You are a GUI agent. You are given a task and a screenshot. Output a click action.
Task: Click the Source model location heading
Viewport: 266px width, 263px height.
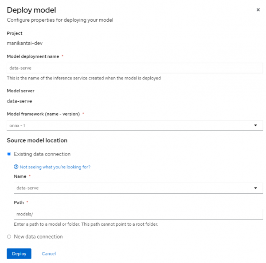pos(37,140)
